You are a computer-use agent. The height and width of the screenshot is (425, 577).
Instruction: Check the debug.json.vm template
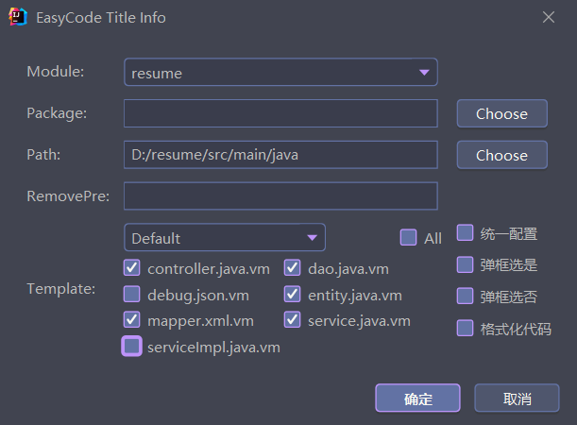point(132,295)
